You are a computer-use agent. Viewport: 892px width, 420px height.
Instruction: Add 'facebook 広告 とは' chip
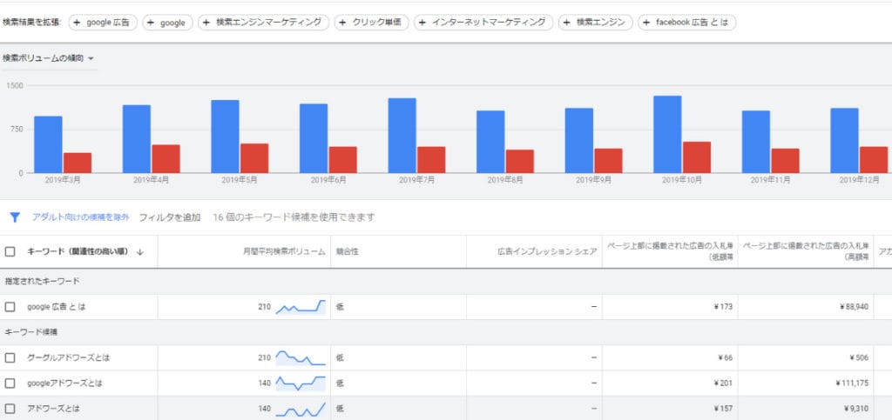686,23
